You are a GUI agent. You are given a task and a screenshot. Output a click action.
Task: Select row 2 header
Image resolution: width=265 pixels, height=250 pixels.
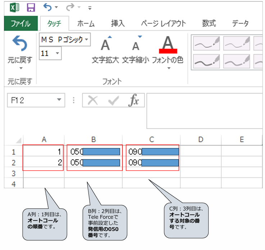[14, 162]
